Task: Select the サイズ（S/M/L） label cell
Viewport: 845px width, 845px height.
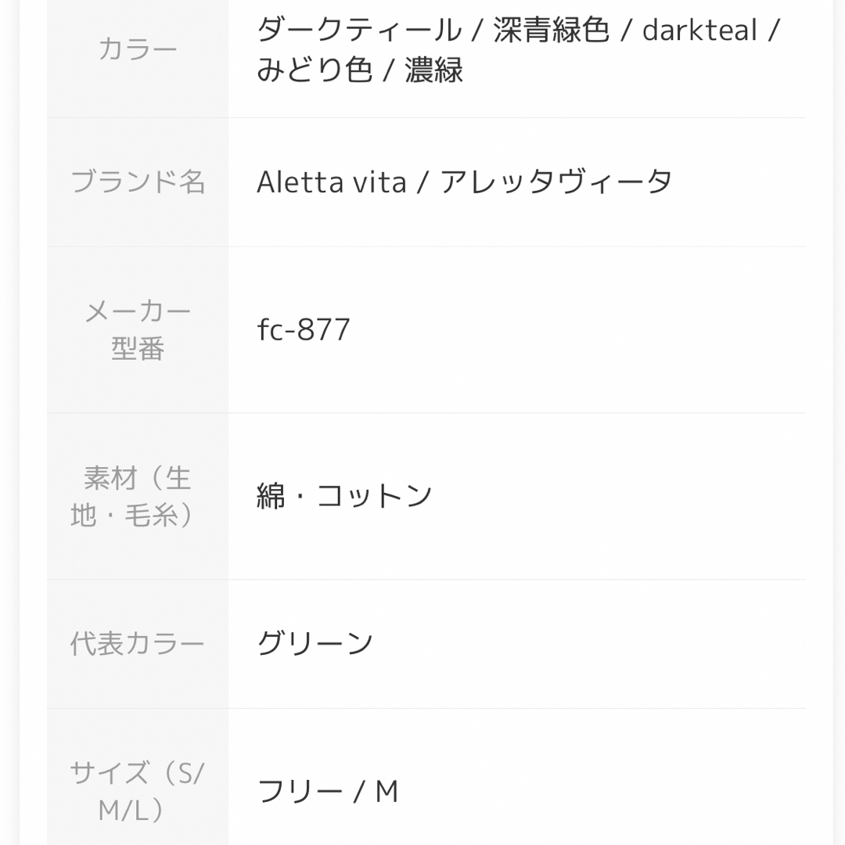Action: tap(138, 777)
